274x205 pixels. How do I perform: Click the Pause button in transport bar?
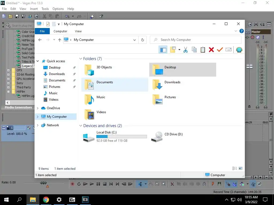98,184
